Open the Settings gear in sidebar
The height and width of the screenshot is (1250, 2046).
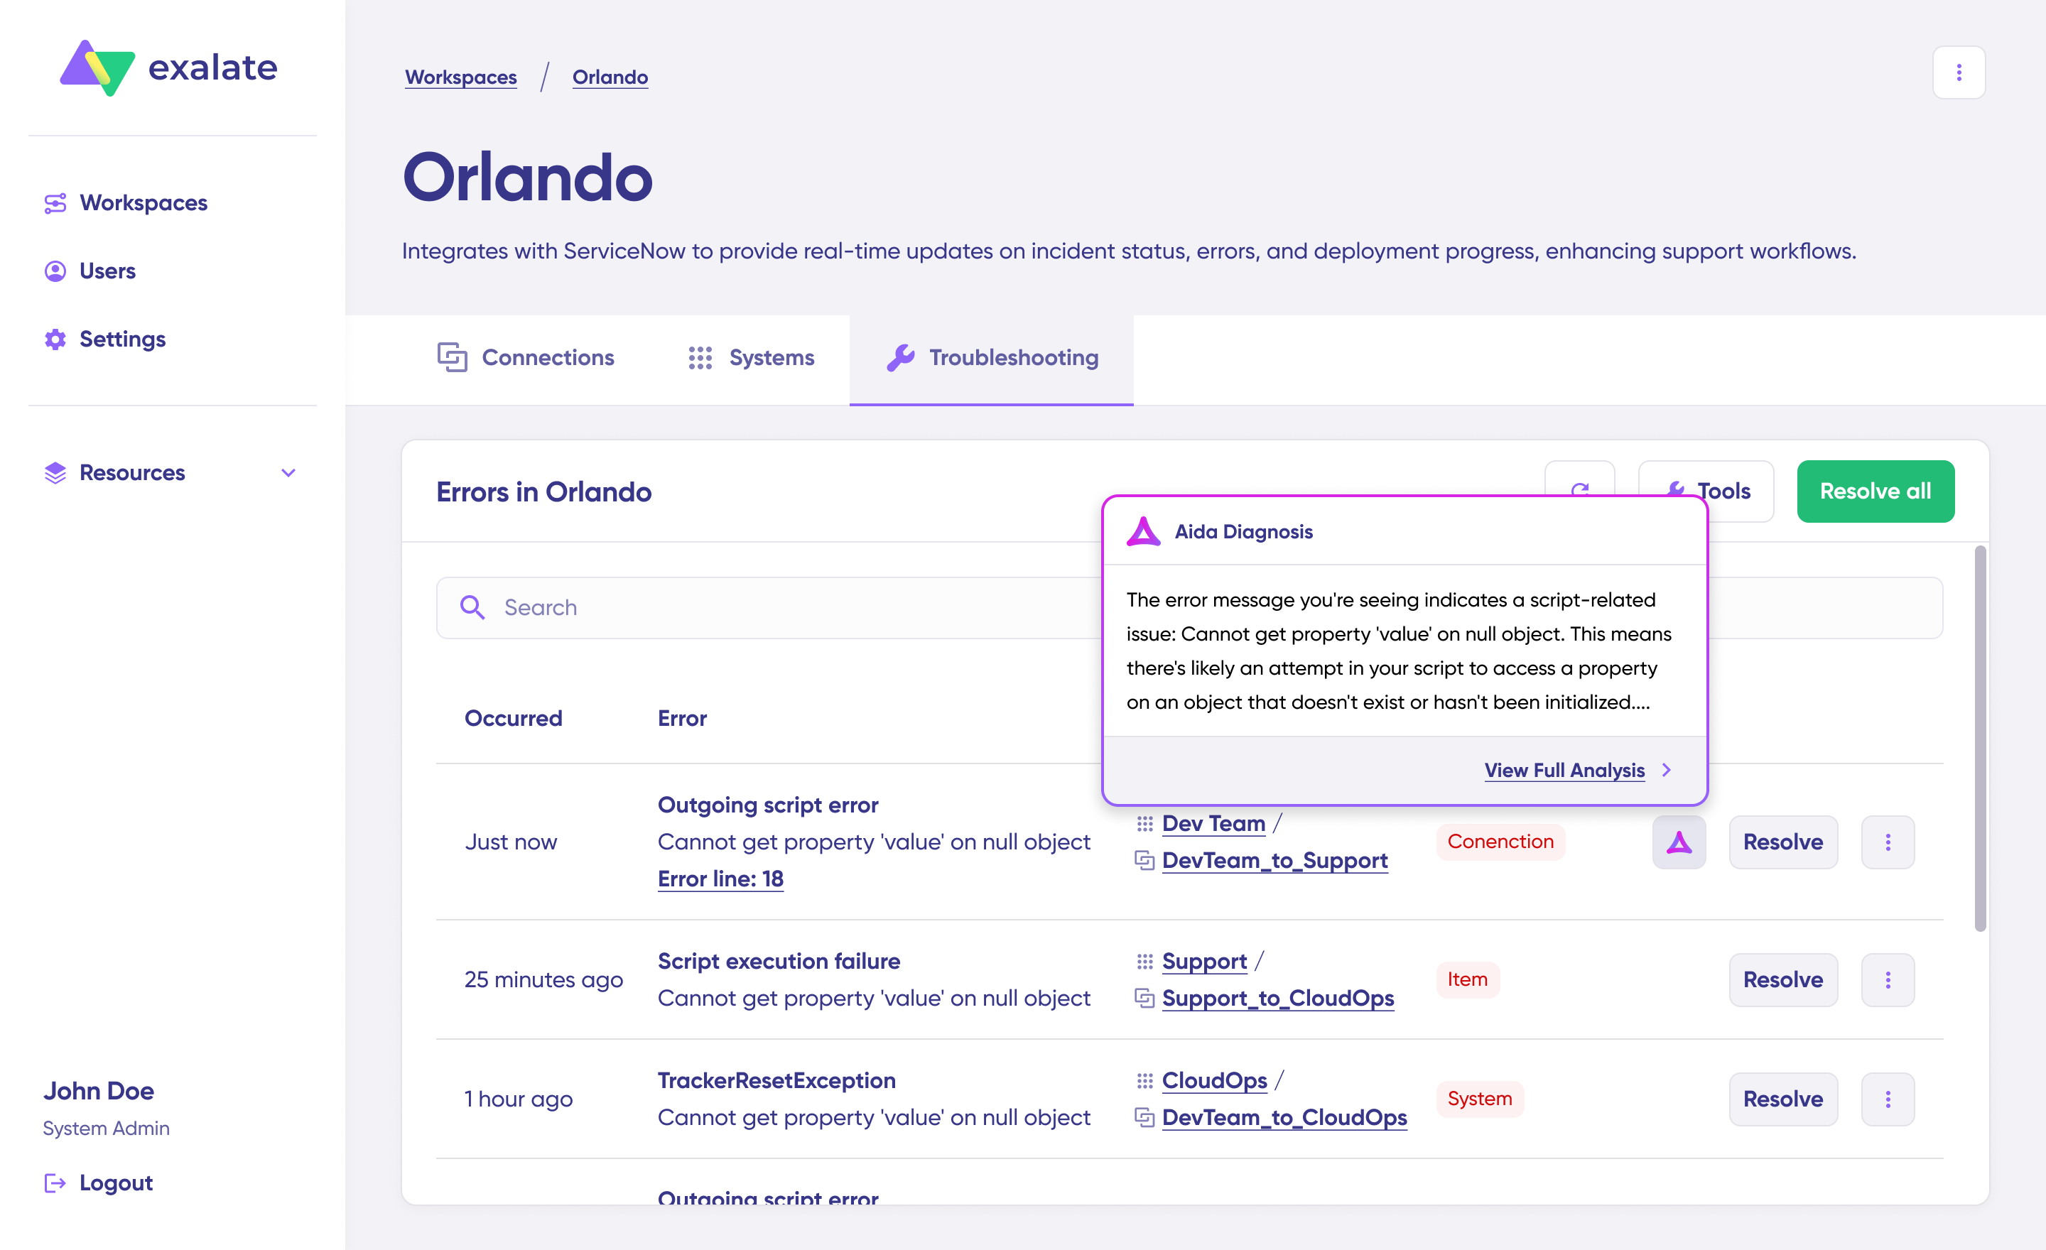(x=55, y=339)
